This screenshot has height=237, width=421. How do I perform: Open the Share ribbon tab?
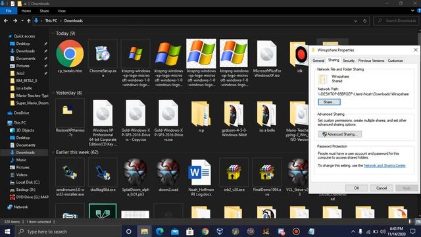(44, 11)
